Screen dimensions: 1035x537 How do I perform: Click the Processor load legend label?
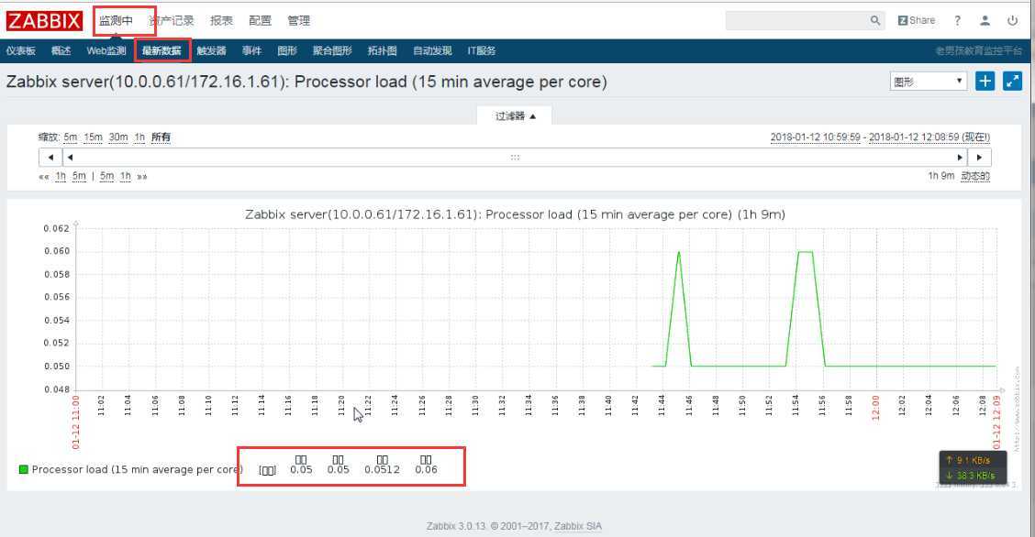click(x=138, y=470)
